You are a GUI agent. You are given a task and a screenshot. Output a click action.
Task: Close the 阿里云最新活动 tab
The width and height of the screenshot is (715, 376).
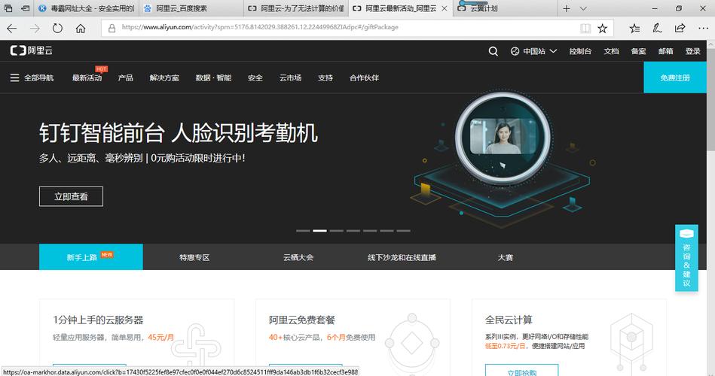point(444,8)
